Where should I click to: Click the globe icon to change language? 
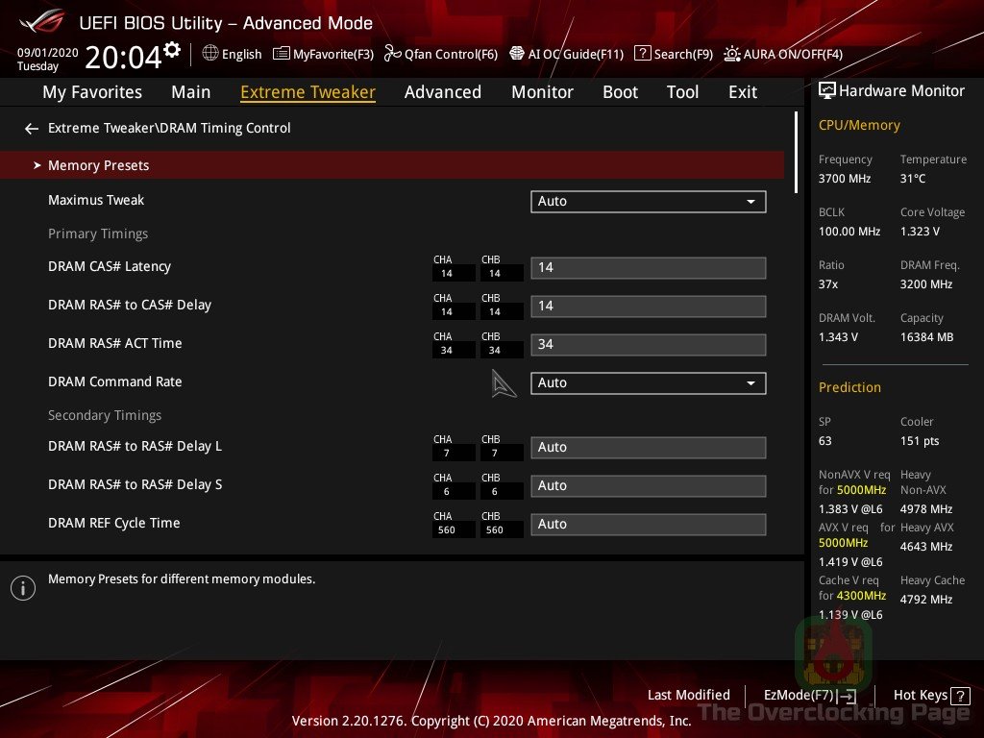[x=209, y=55]
